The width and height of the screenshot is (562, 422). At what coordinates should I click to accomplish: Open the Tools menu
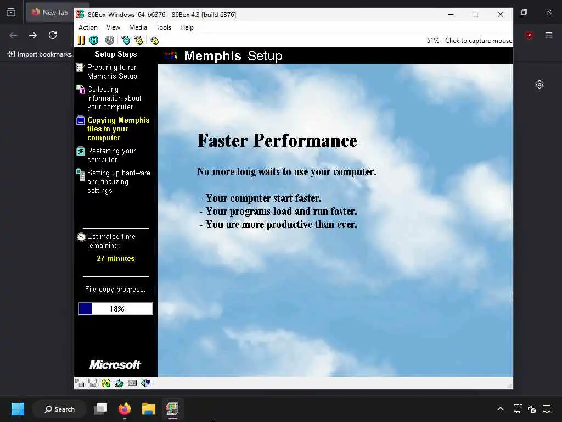click(x=164, y=27)
